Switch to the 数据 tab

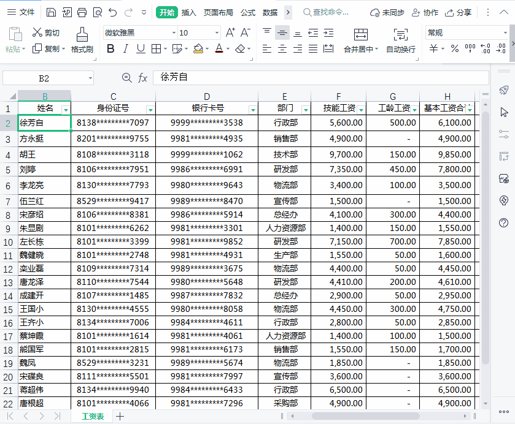coord(270,12)
